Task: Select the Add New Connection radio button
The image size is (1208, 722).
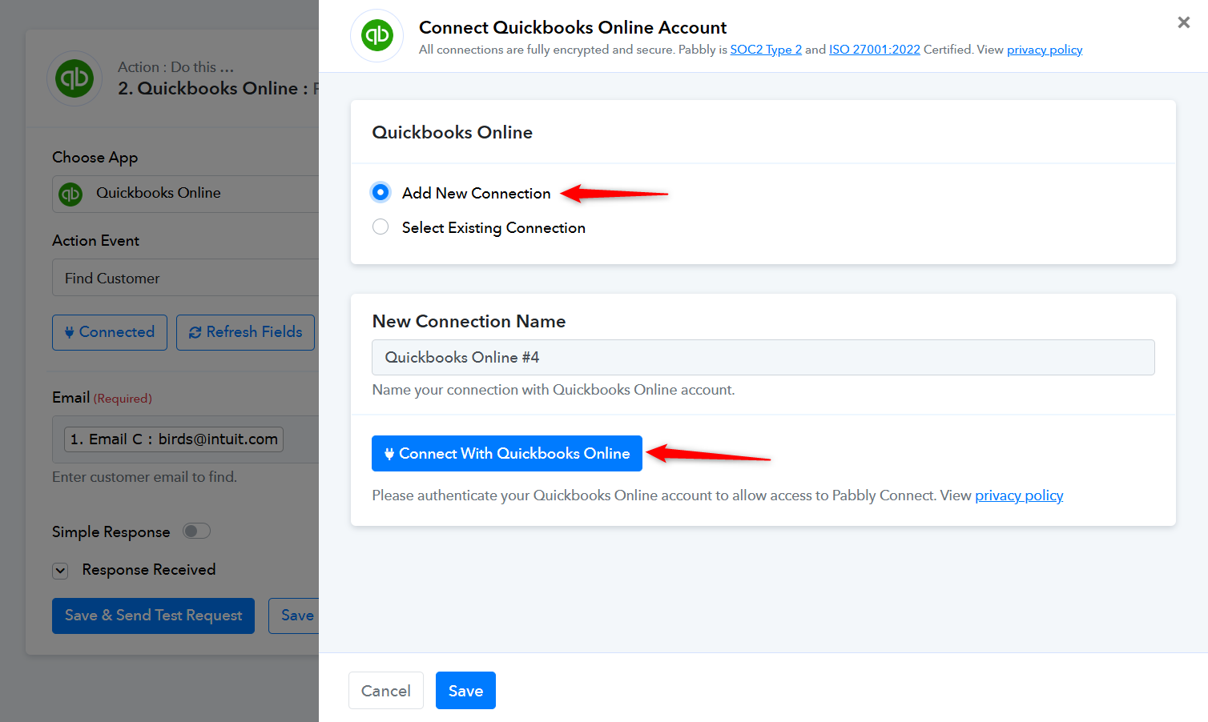Action: point(381,192)
